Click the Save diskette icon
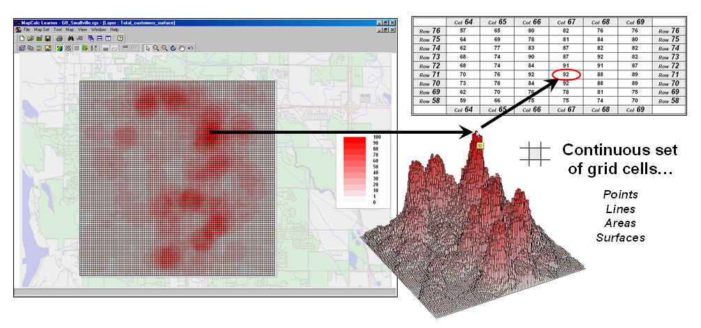Screen dimensions: 701x328 48,38
